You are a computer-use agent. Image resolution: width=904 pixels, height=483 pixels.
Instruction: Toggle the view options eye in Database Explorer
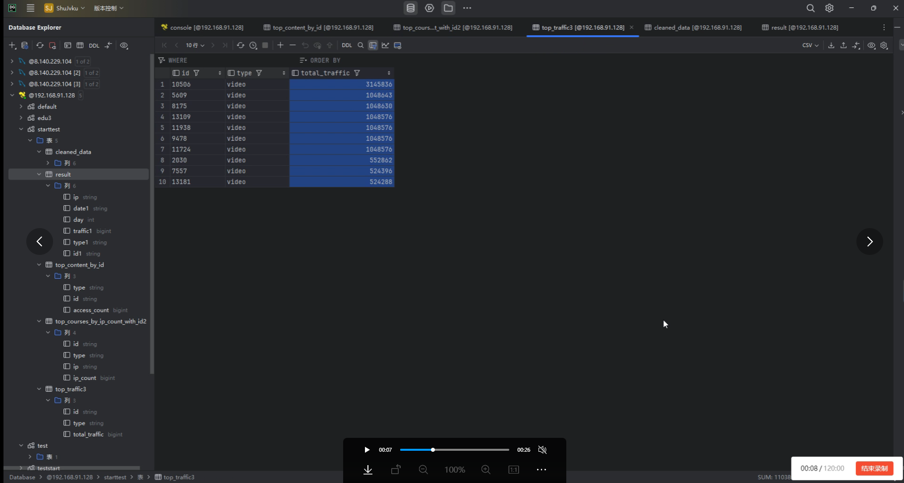click(x=124, y=45)
